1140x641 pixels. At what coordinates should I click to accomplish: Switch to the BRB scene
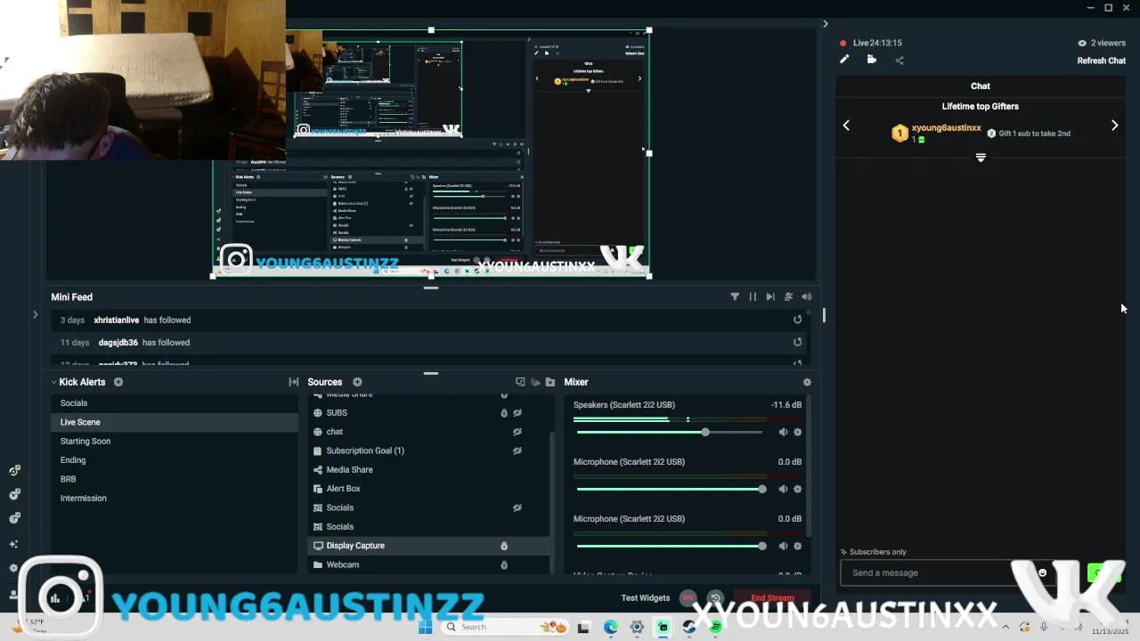(x=175, y=479)
